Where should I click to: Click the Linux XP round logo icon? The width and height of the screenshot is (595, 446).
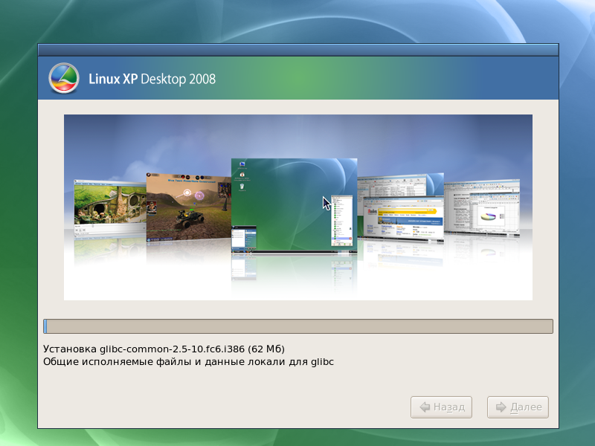(x=64, y=78)
